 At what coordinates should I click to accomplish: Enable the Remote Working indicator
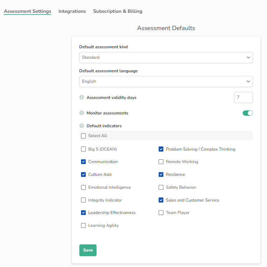[161, 162]
